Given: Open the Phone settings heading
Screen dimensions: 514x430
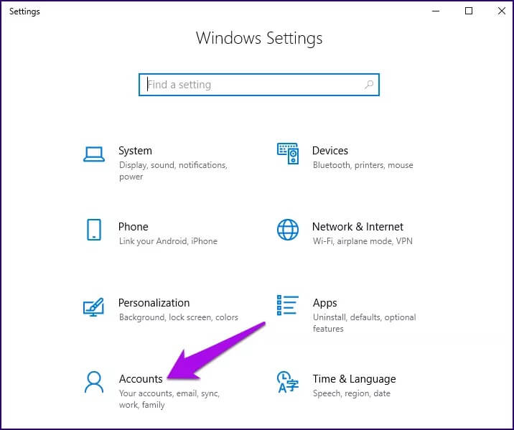Looking at the screenshot, I should pos(133,227).
